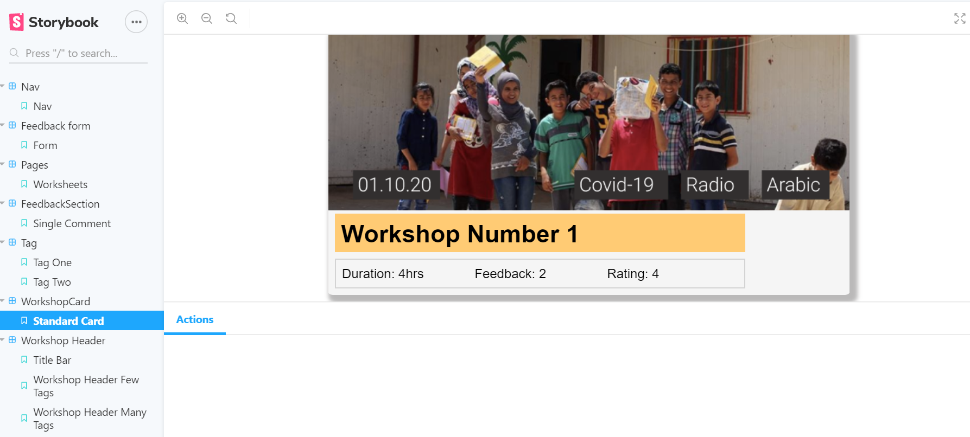Switch to the Actions tab
Viewport: 970px width, 437px height.
pyautogui.click(x=195, y=320)
